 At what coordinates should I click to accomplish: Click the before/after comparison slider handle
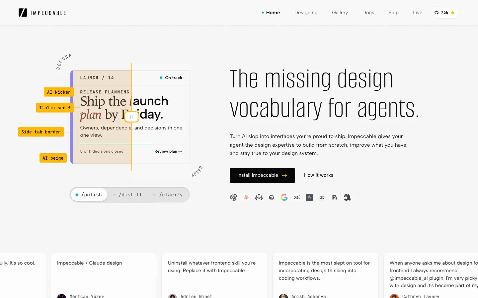[132, 117]
